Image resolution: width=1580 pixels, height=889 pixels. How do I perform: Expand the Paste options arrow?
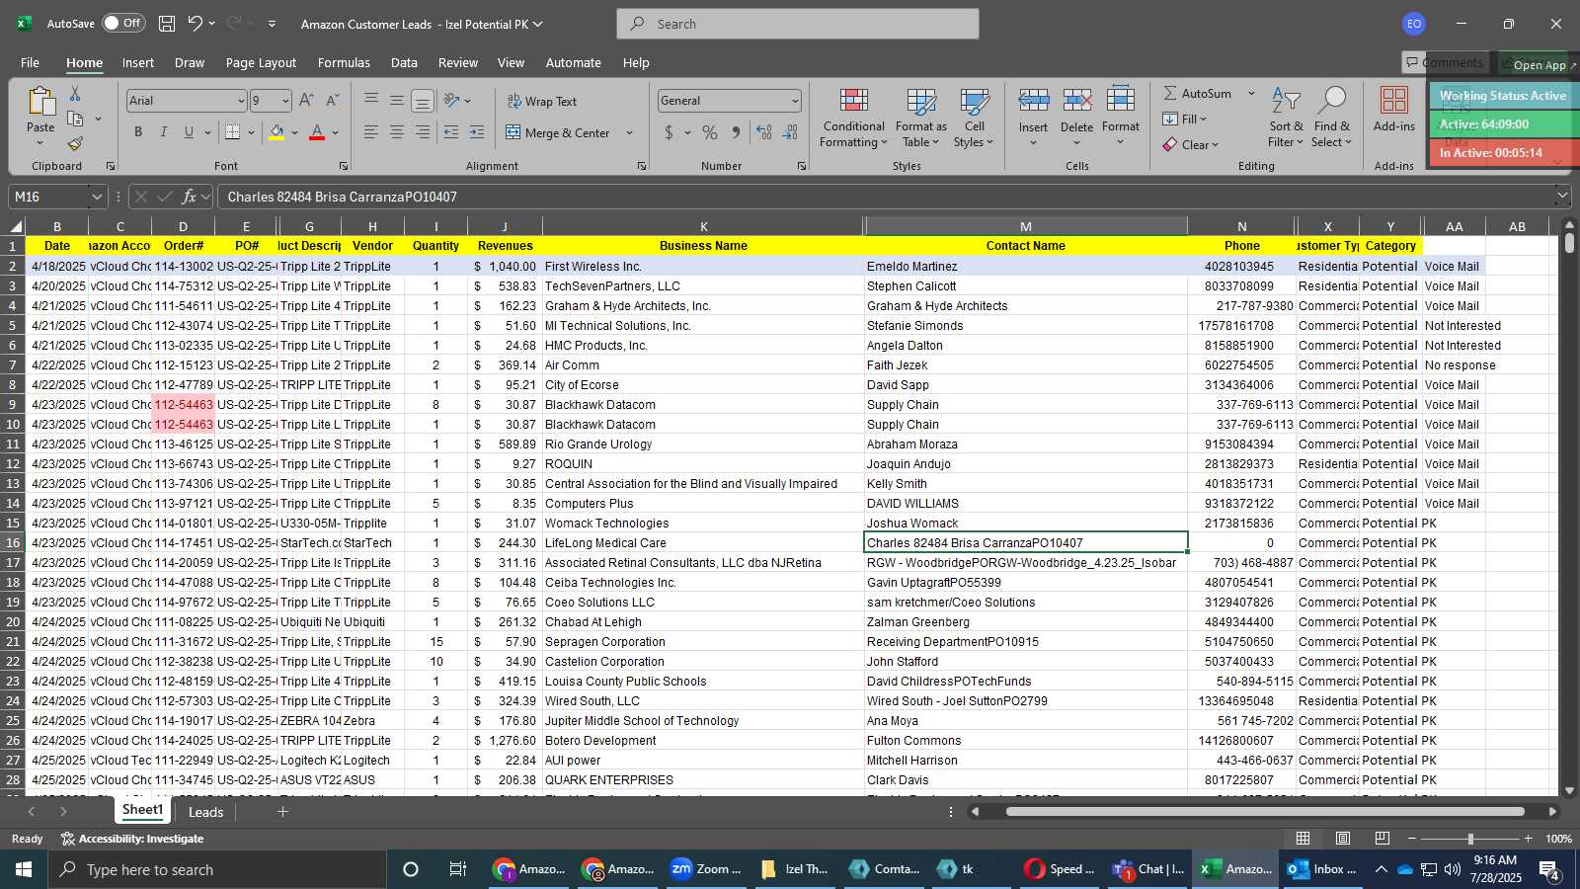40,144
